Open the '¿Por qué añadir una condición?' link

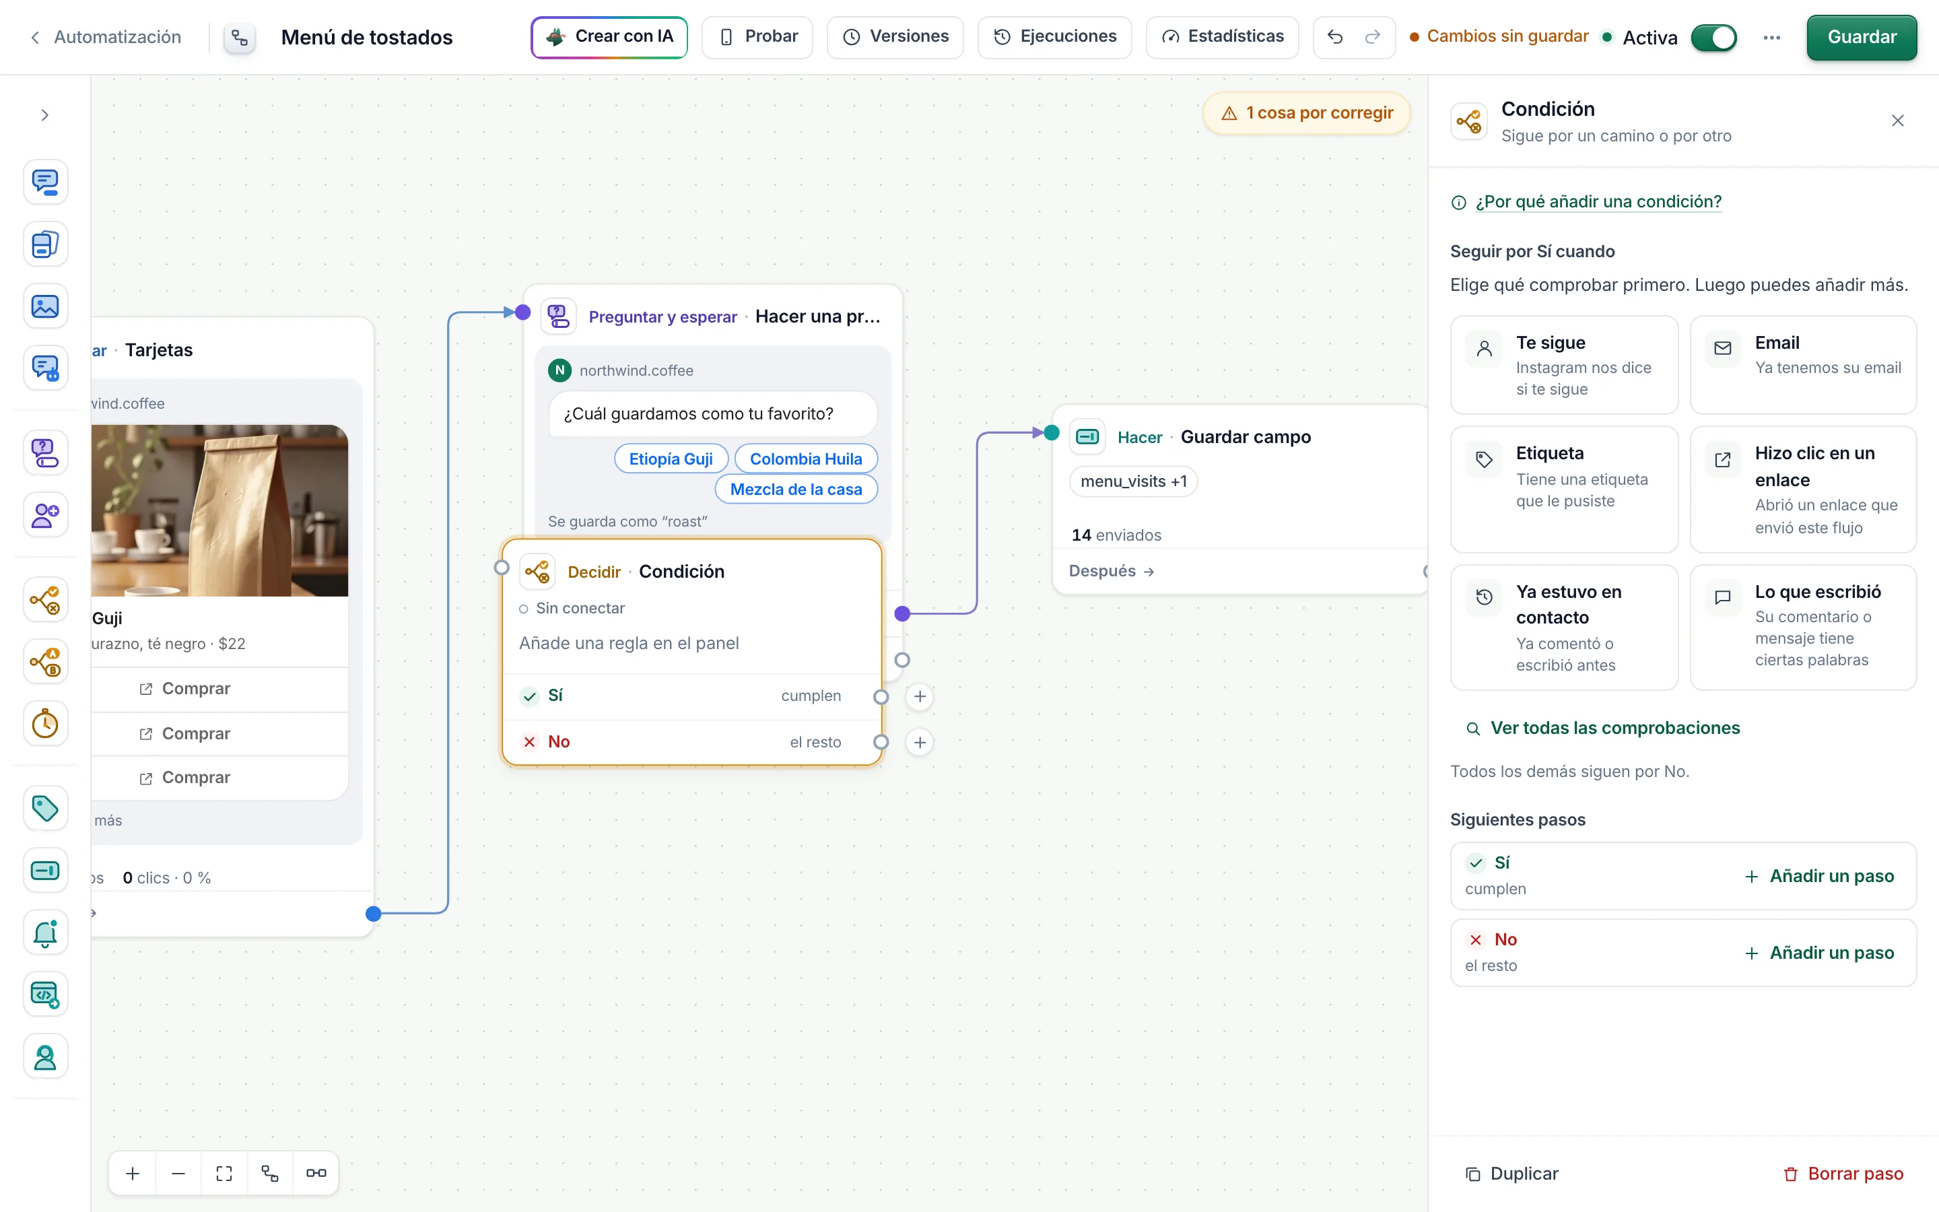coord(1598,202)
